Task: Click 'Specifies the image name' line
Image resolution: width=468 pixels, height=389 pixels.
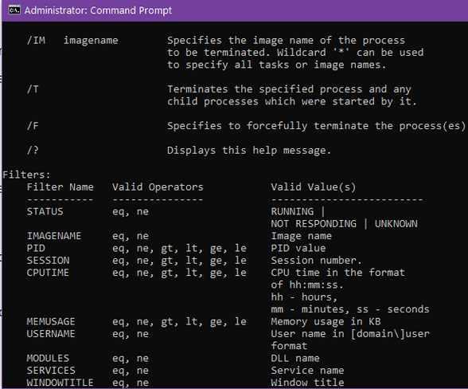Action: 286,41
